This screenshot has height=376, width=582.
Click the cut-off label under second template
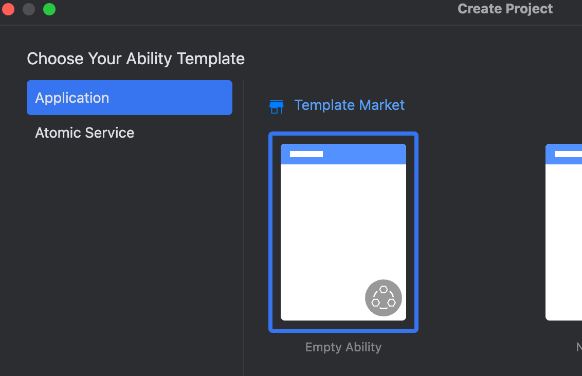[x=579, y=348]
